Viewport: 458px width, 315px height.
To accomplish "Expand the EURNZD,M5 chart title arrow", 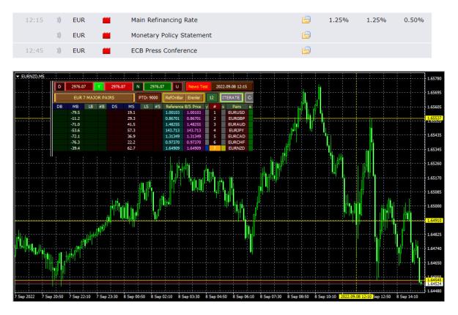I will click(18, 77).
